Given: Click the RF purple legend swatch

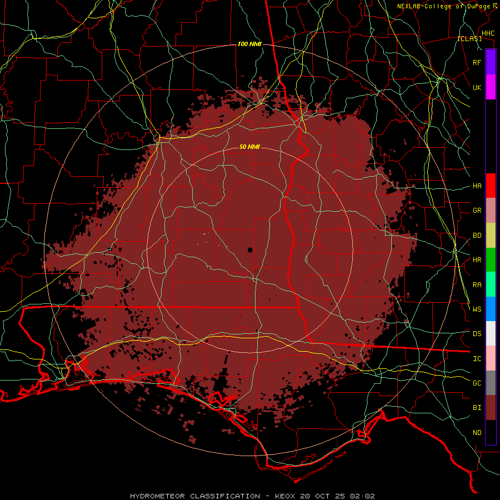Looking at the screenshot, I should (x=491, y=62).
